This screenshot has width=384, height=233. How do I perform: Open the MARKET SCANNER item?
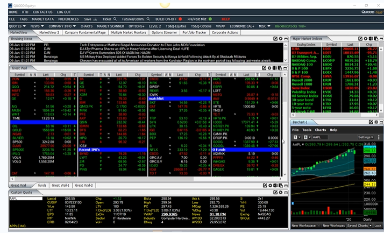[110, 26]
